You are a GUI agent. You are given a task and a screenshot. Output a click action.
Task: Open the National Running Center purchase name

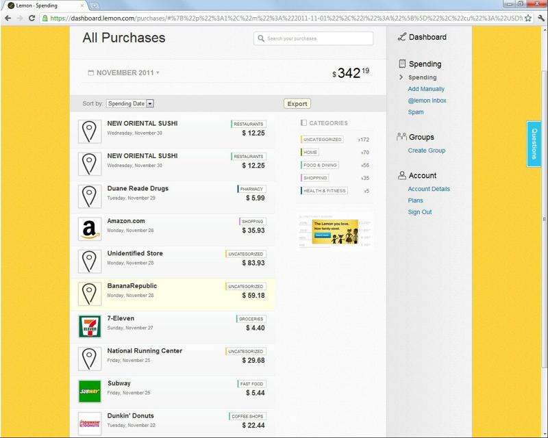pyautogui.click(x=145, y=350)
